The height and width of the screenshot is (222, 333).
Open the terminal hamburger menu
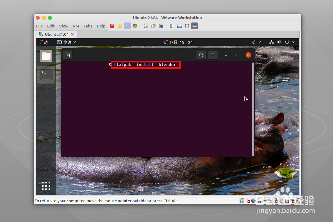pos(213,55)
